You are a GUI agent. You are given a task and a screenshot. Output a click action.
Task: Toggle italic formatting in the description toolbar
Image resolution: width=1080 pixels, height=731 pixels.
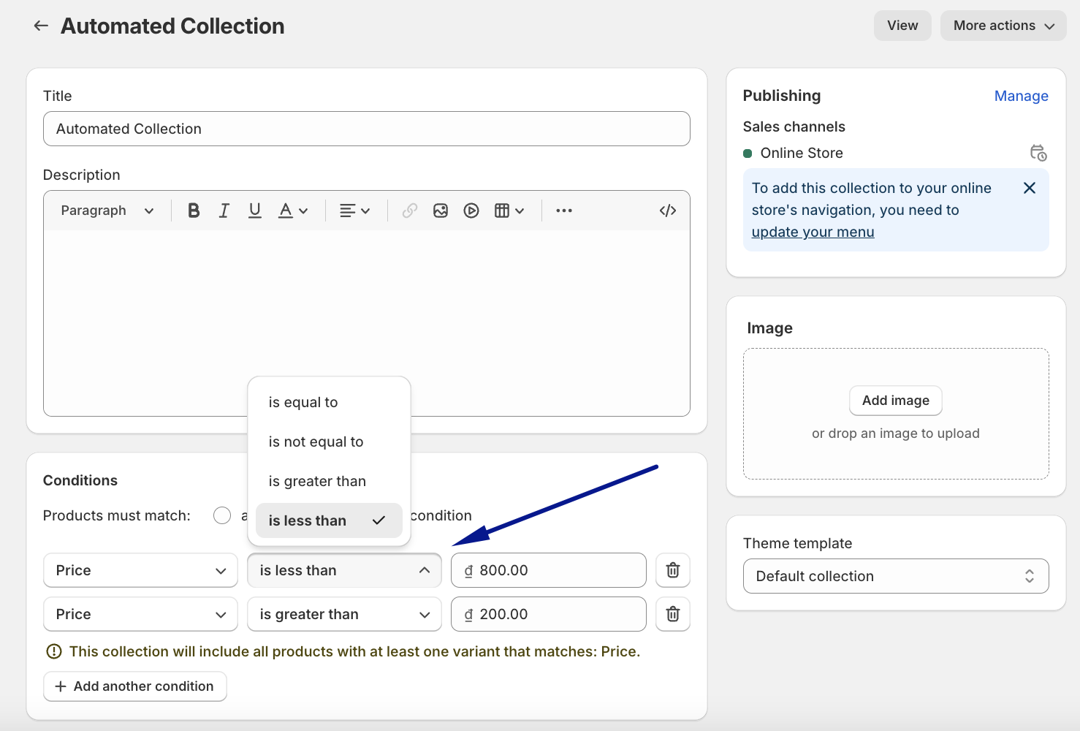pyautogui.click(x=224, y=211)
